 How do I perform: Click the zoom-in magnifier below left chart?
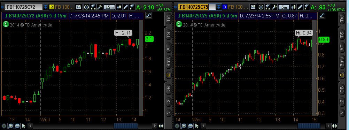10,126
